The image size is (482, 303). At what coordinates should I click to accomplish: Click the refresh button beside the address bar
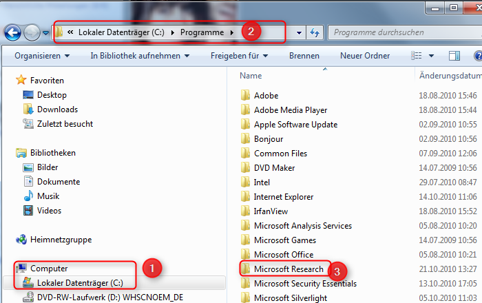315,32
